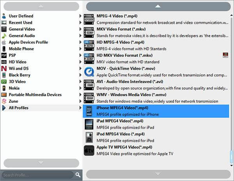Click the Apple logo icon for Apple Devices

click(4, 42)
